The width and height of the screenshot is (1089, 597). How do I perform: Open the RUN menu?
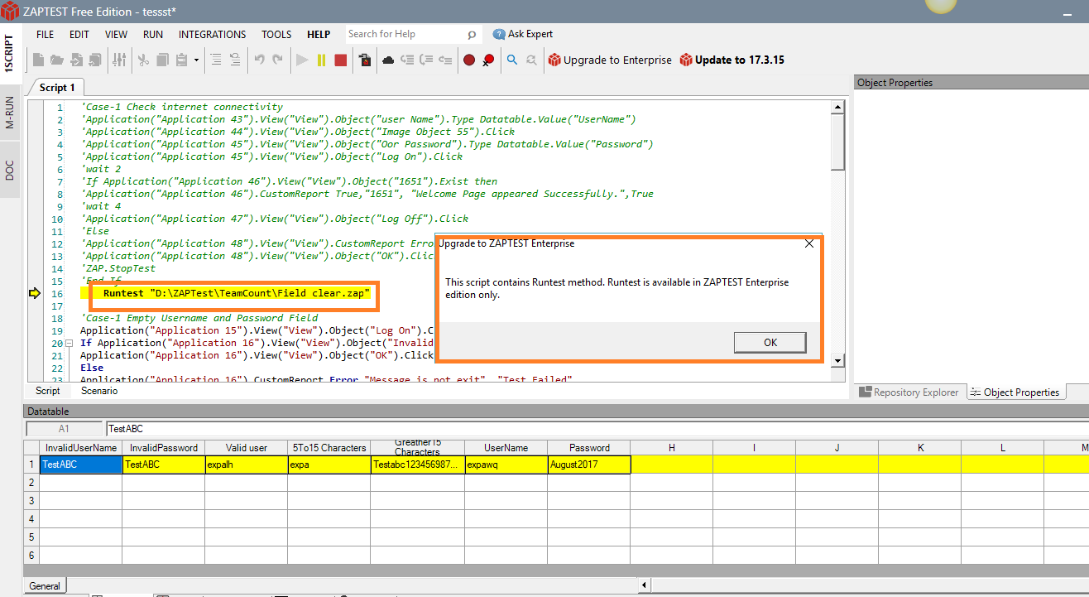tap(153, 34)
